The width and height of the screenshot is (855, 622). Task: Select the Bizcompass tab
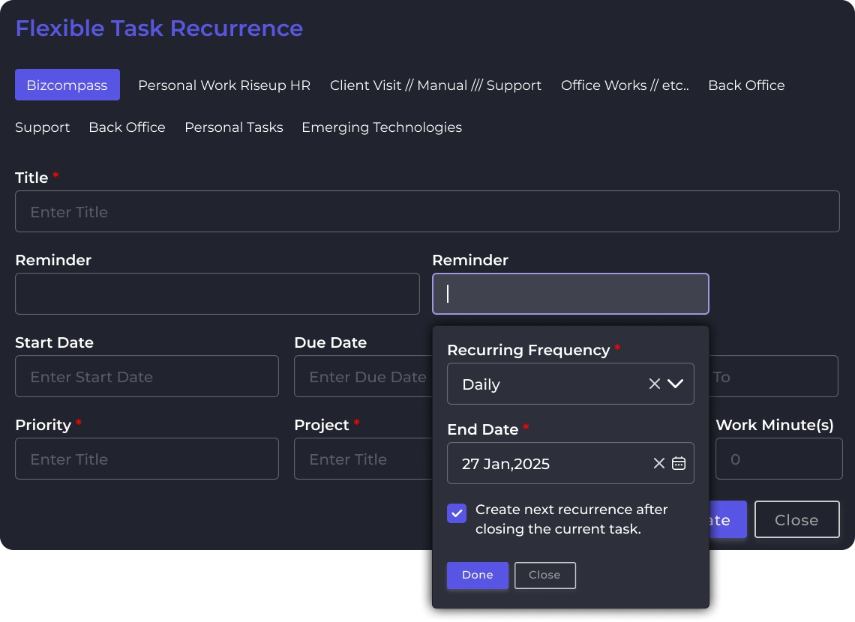coord(67,85)
